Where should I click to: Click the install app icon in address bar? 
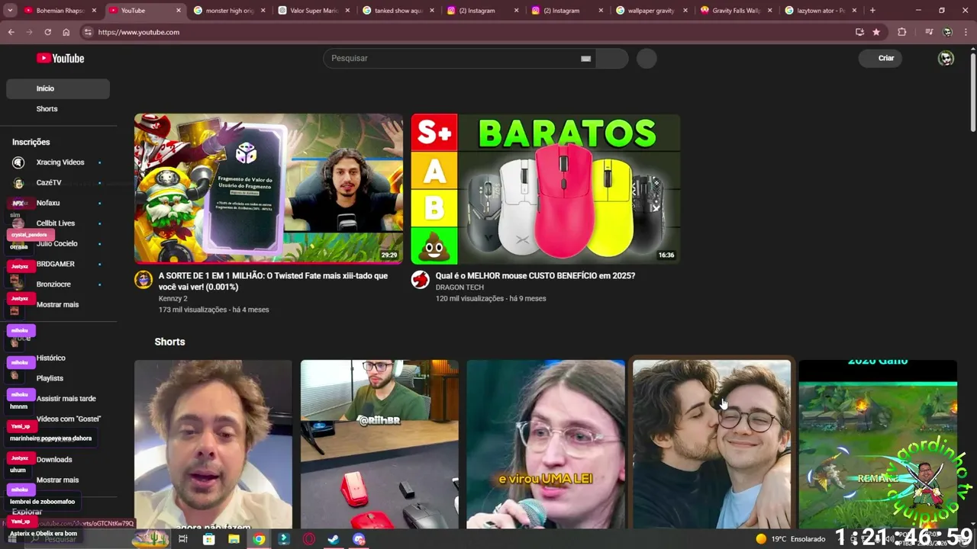point(859,32)
